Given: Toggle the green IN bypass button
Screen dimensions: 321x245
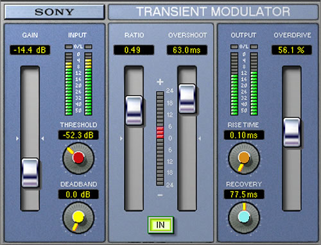Looking at the screenshot, I should [160, 224].
